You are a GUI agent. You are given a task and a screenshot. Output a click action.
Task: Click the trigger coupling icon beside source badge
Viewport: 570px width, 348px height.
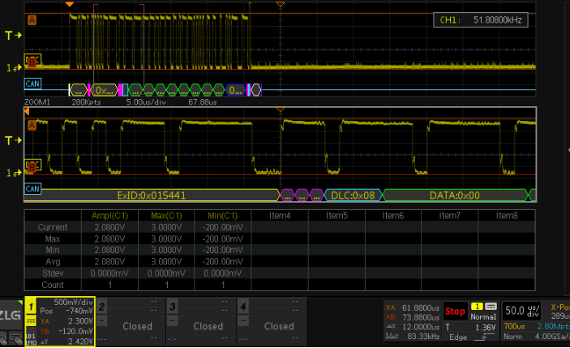coord(491,307)
